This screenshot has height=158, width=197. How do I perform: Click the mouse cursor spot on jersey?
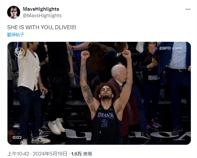click(100, 132)
